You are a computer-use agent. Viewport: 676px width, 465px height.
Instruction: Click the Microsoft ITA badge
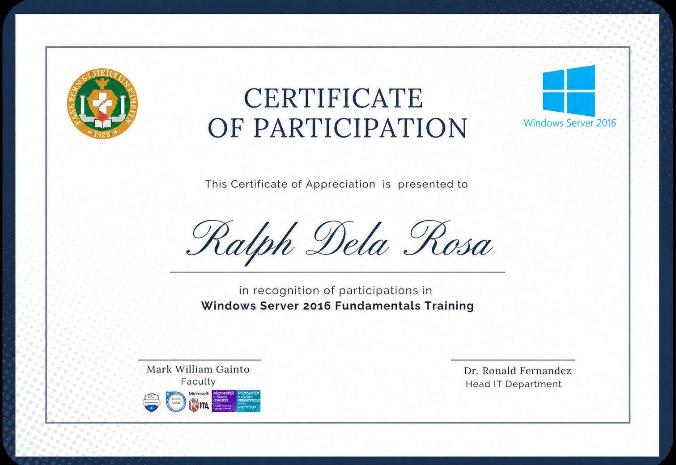pos(199,402)
